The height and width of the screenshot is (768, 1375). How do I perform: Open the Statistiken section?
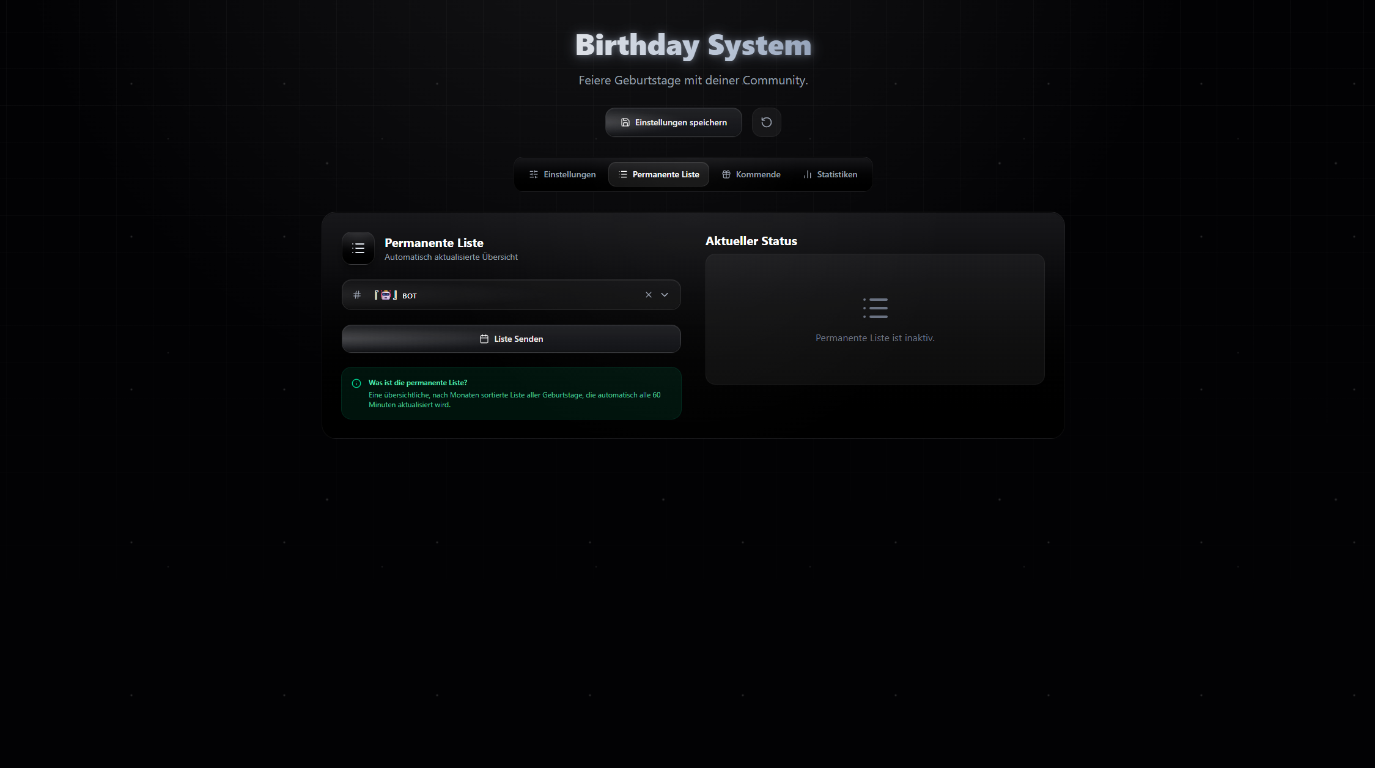830,174
